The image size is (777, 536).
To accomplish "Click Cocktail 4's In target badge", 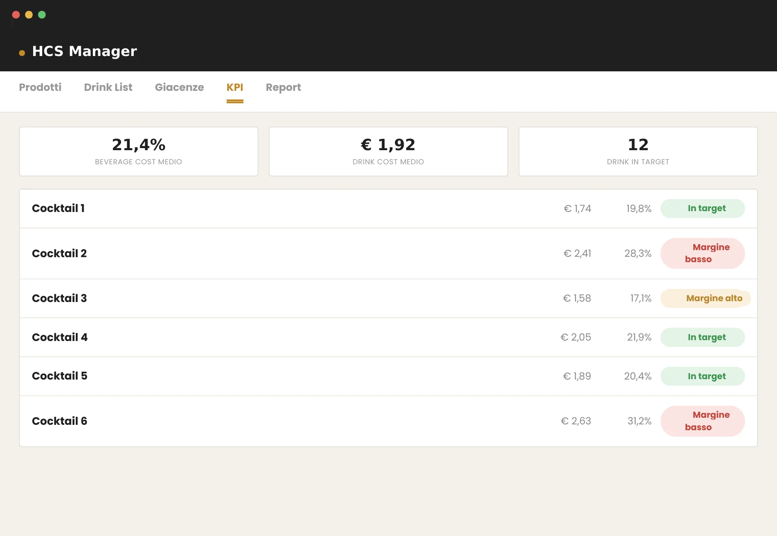I will click(703, 337).
